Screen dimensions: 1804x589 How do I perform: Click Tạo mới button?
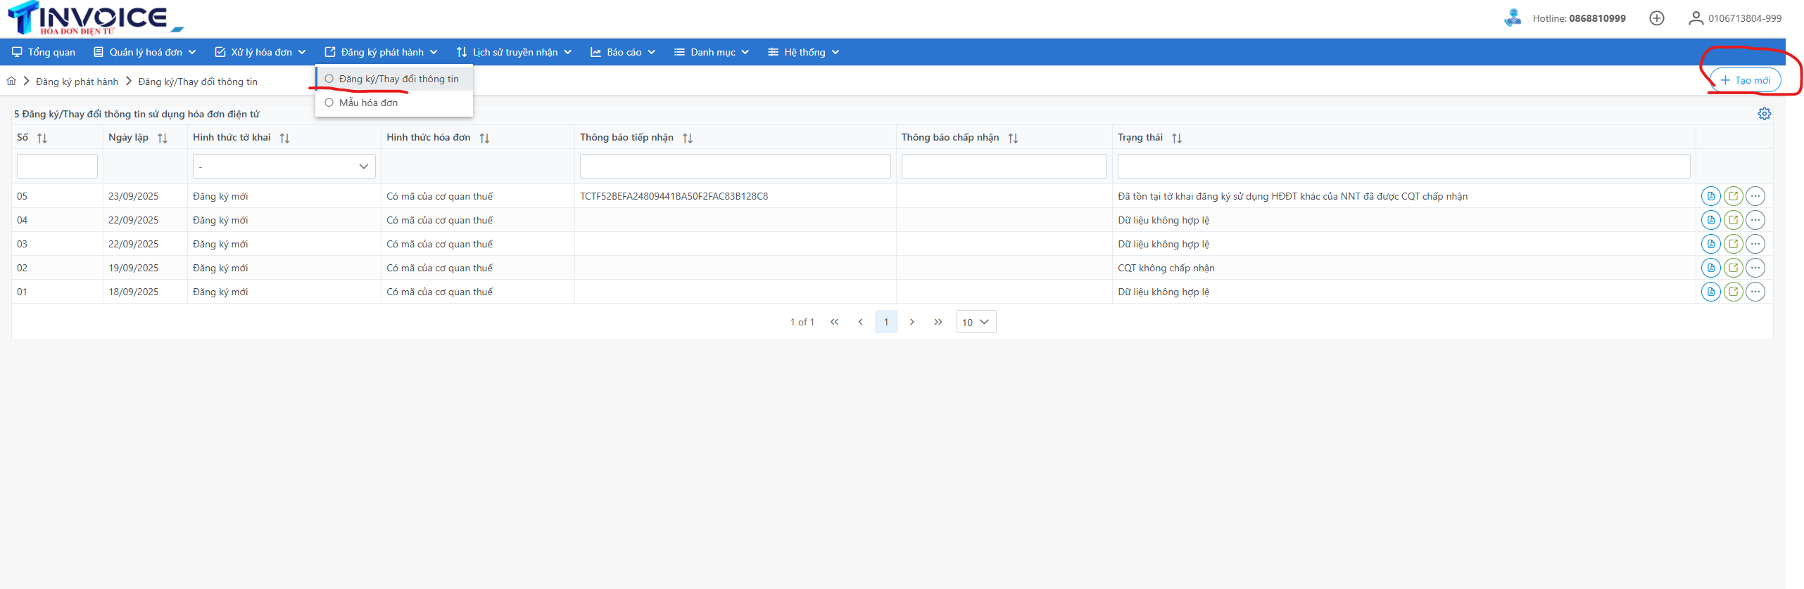click(1746, 80)
